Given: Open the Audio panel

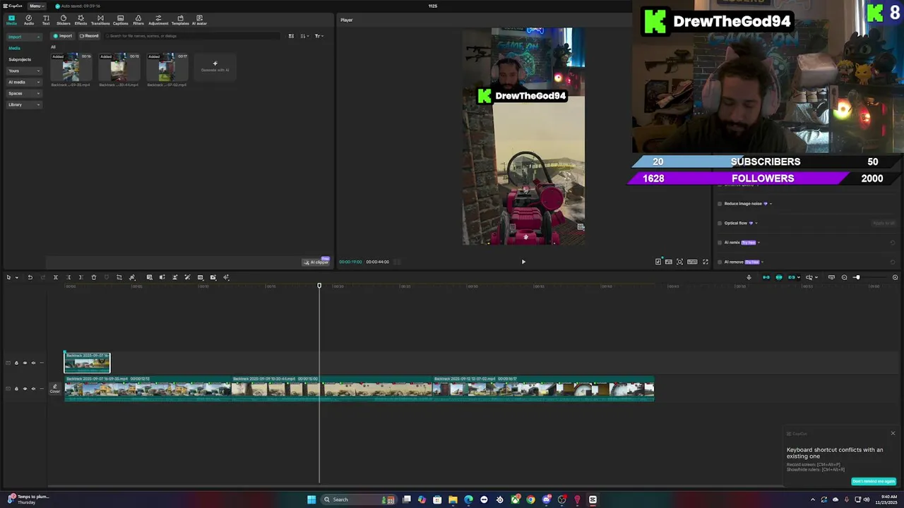Looking at the screenshot, I should click(28, 20).
